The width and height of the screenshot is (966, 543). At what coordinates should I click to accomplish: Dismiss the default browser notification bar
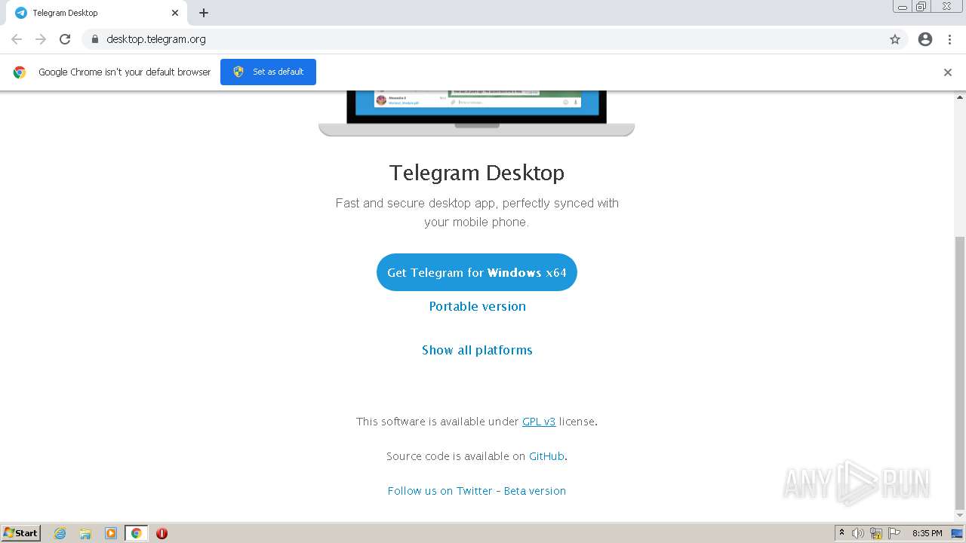pyautogui.click(x=948, y=72)
